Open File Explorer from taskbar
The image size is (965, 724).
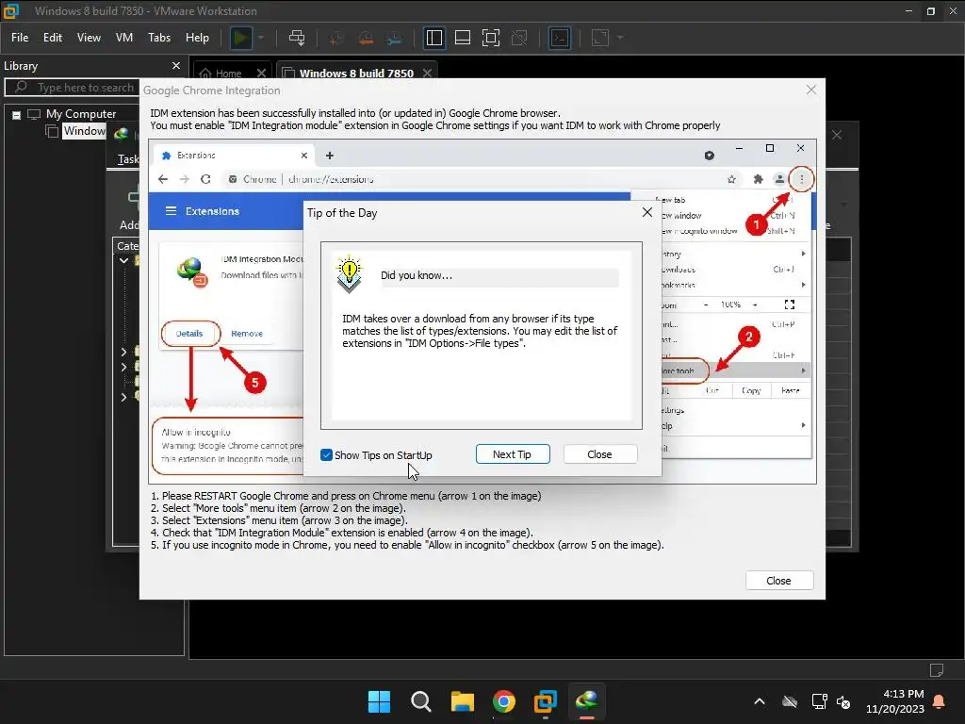462,701
